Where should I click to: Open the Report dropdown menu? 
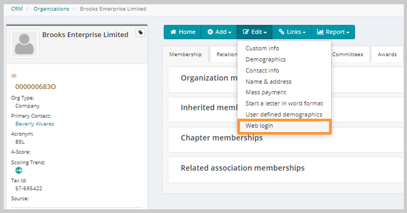333,32
